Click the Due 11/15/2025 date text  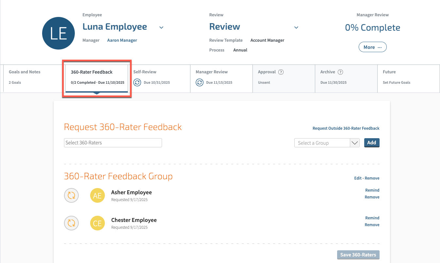point(219,82)
